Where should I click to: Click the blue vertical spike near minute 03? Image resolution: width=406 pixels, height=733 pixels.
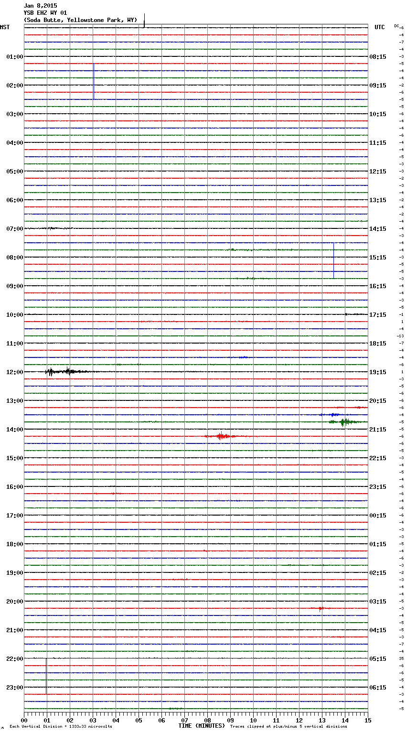[94, 81]
